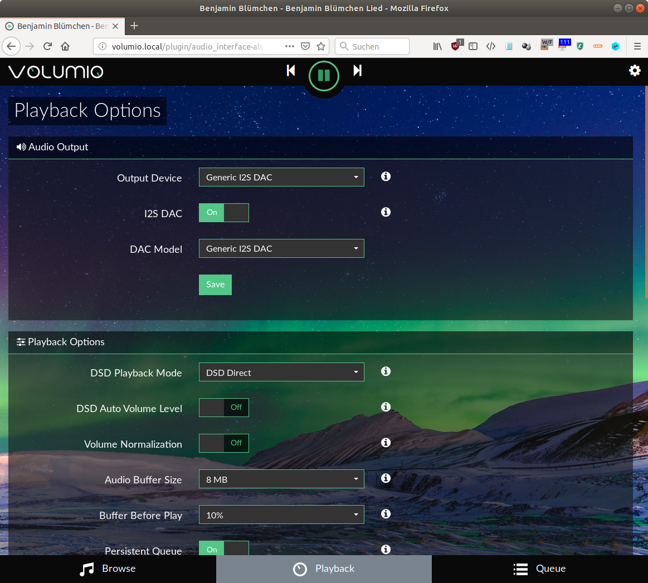Select the Benjamin Blümchen browser tab
This screenshot has width=648, height=583.
62,26
